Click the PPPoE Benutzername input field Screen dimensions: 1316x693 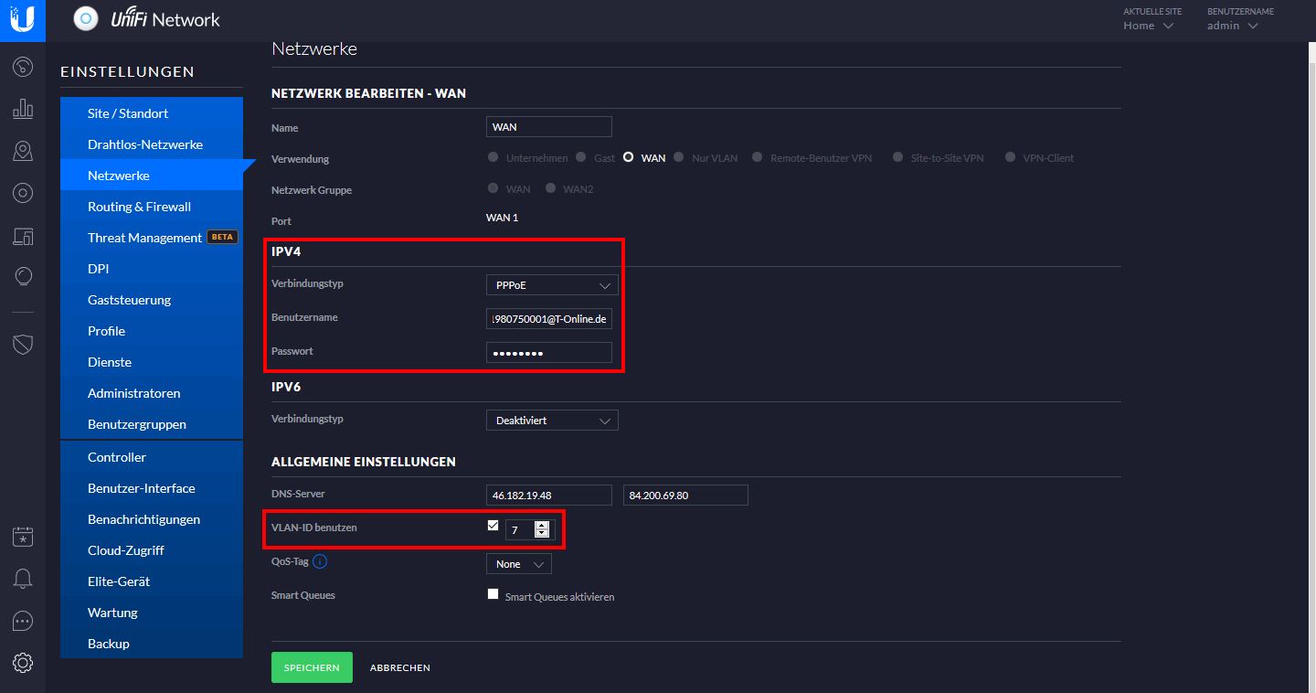[x=549, y=319]
